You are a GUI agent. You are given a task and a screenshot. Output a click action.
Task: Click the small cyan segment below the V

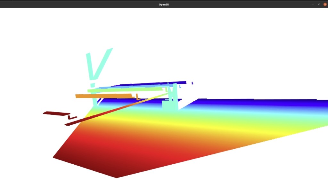(93, 85)
